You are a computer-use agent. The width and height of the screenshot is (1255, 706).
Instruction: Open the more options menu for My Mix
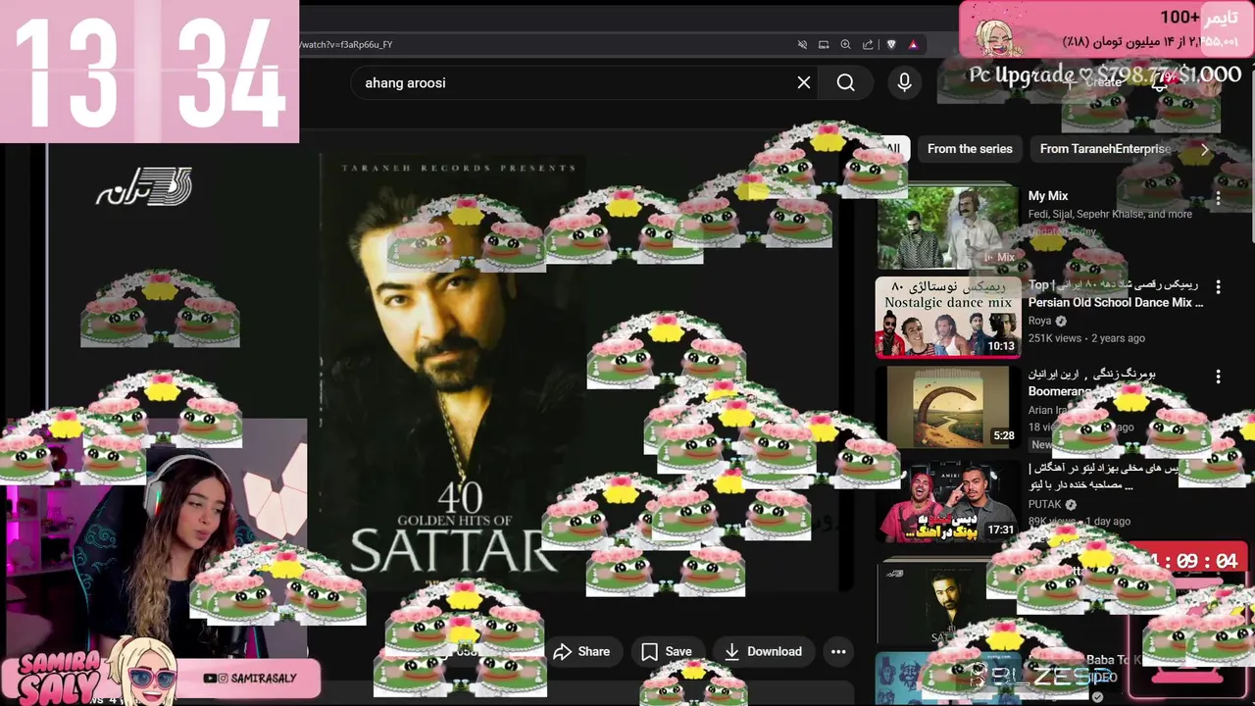pyautogui.click(x=1218, y=197)
